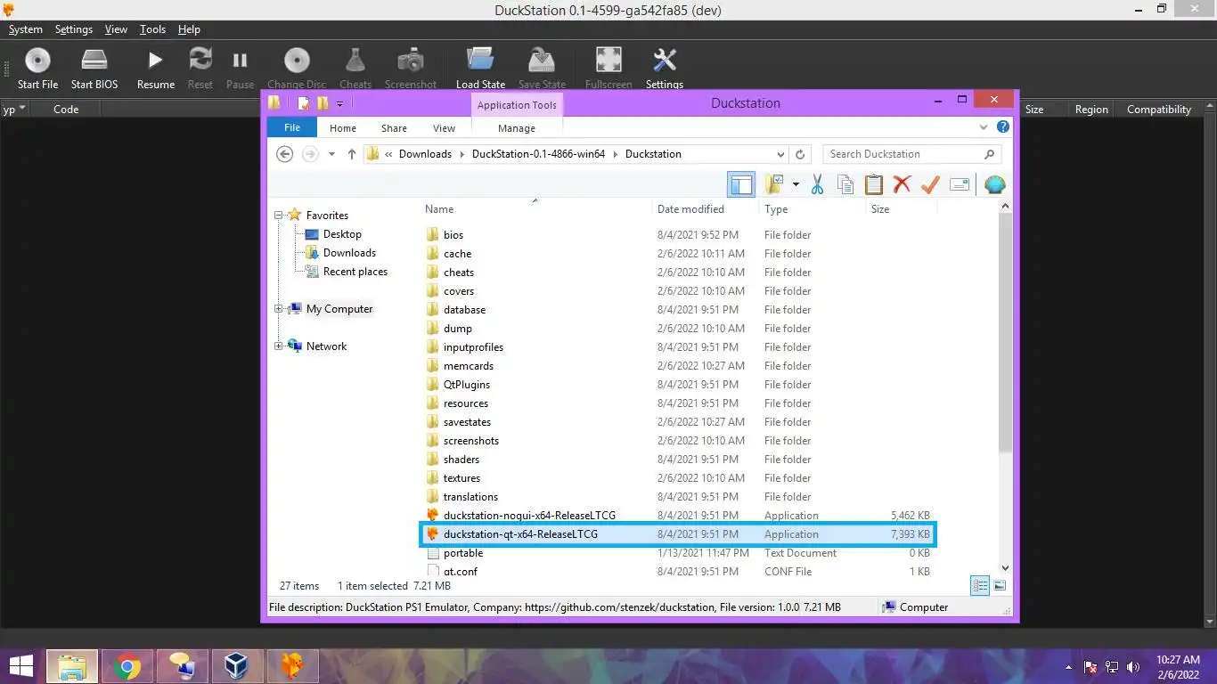The height and width of the screenshot is (684, 1217).
Task: Sort files by Name column header
Action: pos(439,209)
